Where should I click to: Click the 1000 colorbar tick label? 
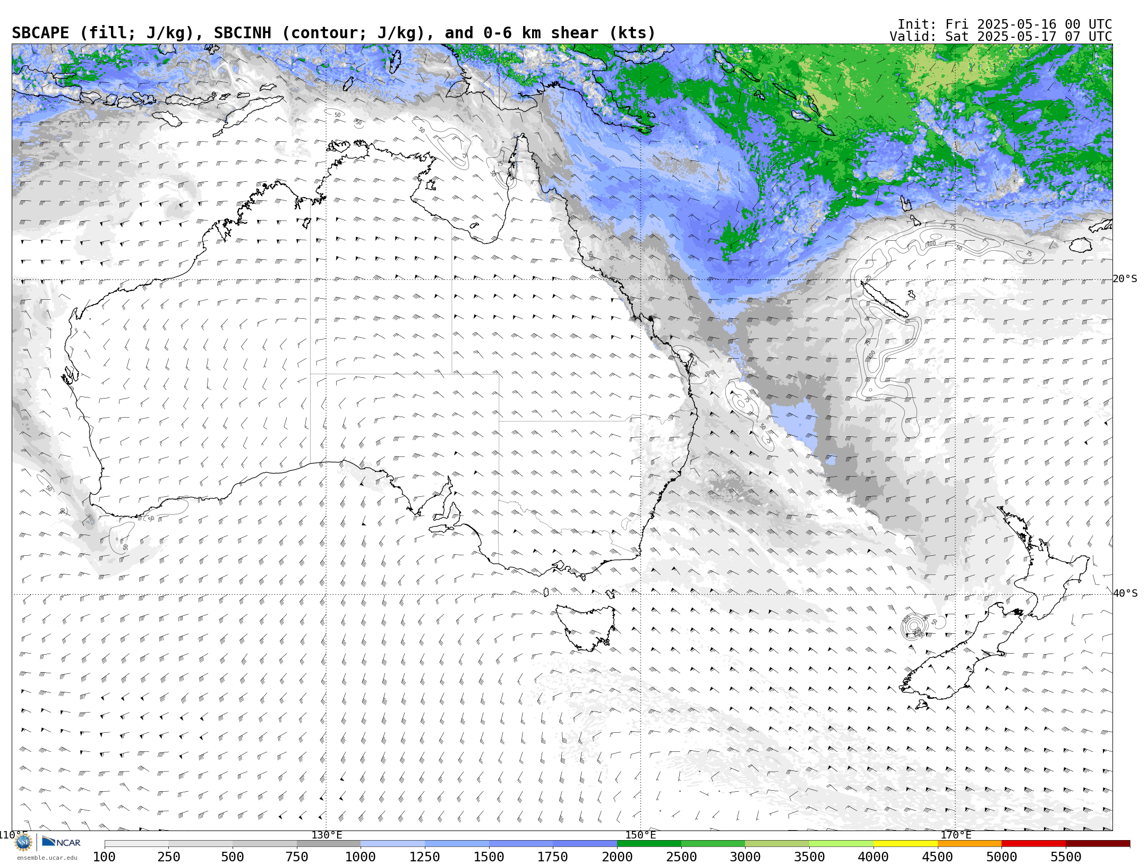coord(361,857)
